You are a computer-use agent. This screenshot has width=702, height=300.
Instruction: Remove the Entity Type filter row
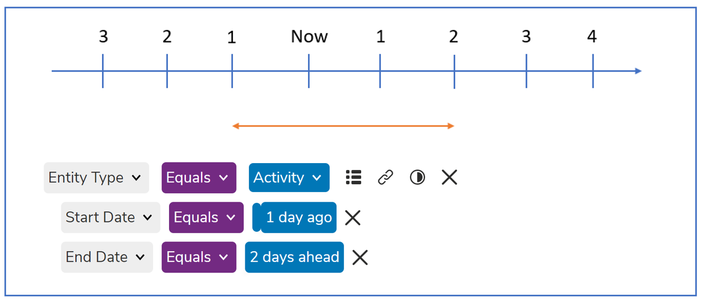coord(449,178)
